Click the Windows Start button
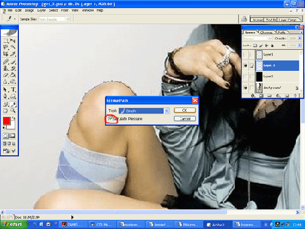This screenshot has height=229, width=305. coord(13,225)
